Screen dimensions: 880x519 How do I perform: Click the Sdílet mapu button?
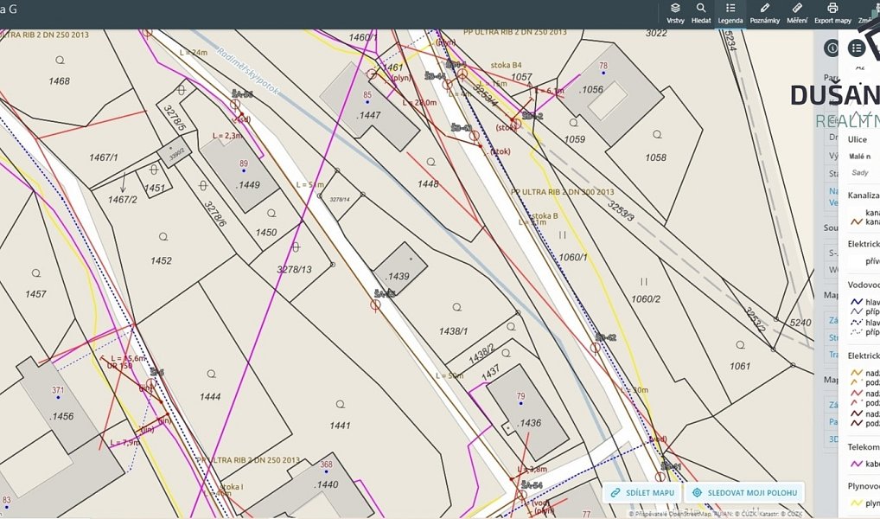(x=642, y=492)
